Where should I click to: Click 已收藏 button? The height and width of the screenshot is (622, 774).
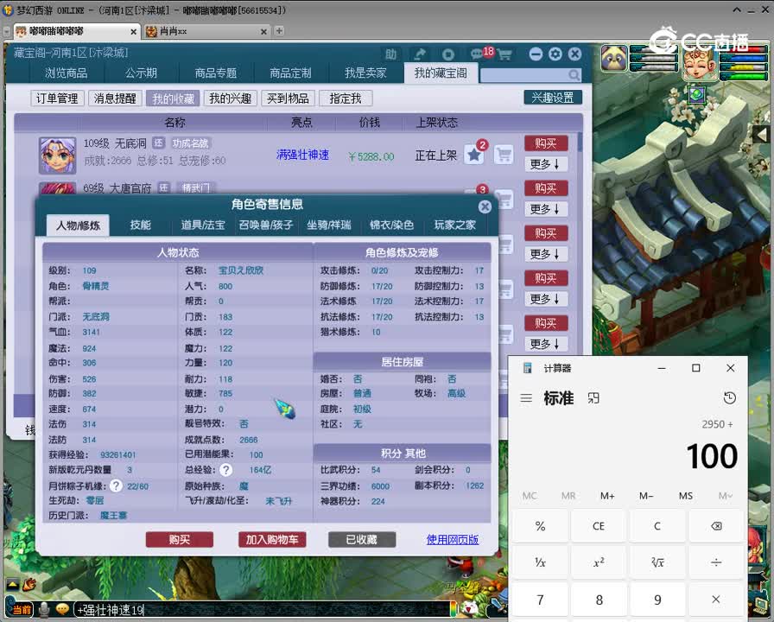(362, 540)
